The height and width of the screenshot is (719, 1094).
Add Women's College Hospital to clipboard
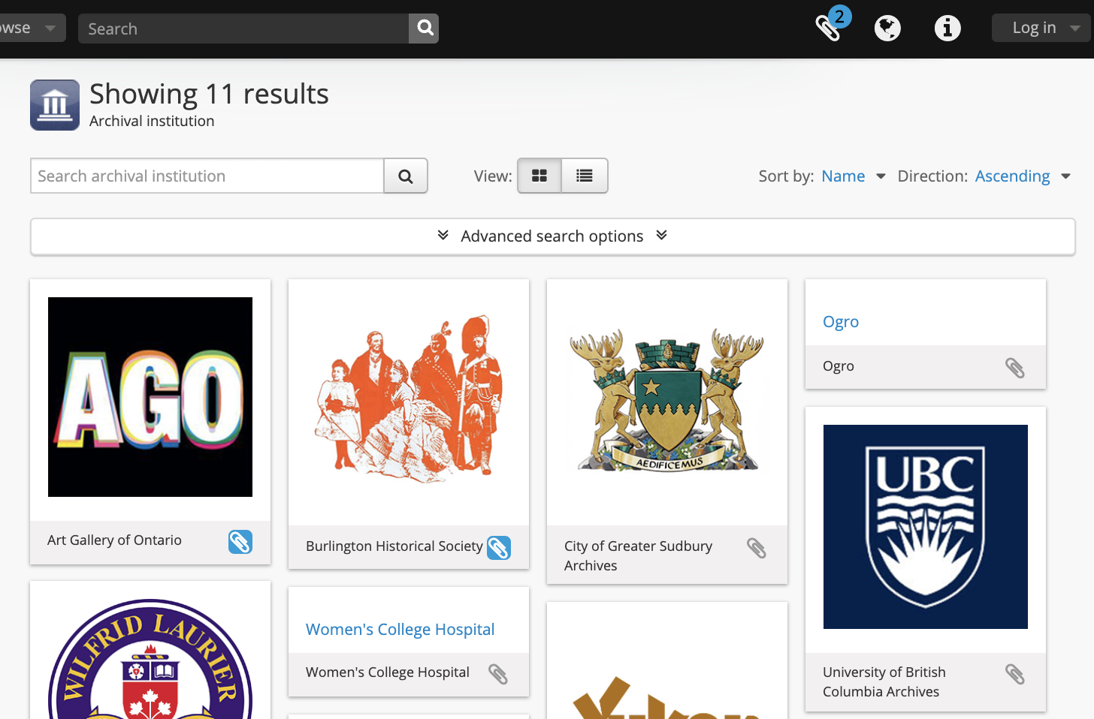[x=498, y=674]
